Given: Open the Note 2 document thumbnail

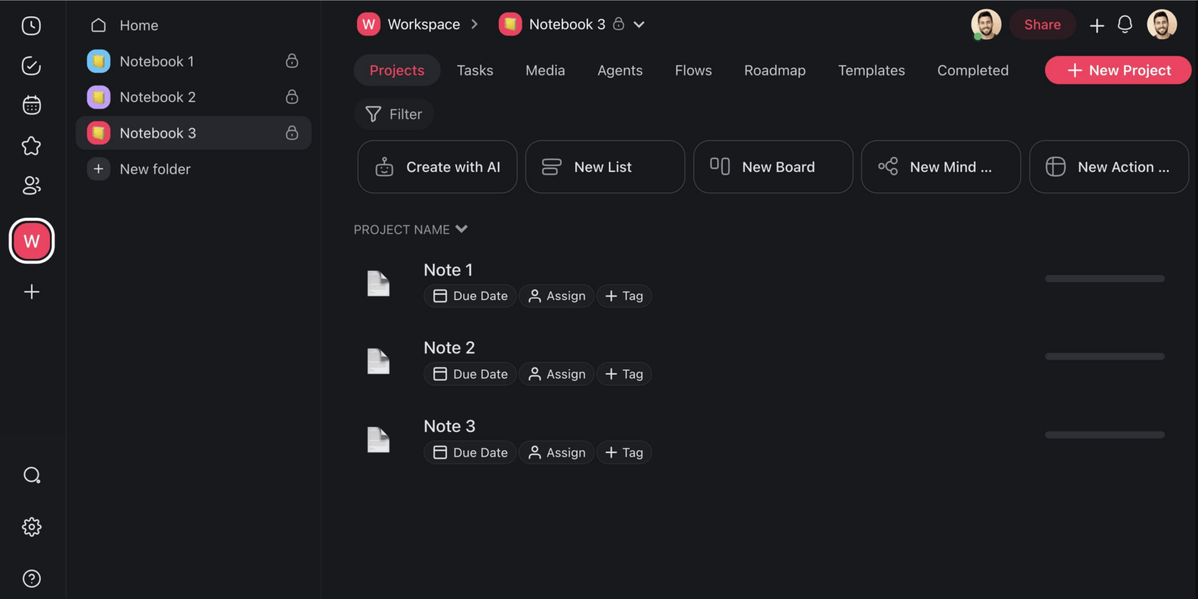Looking at the screenshot, I should (378, 362).
